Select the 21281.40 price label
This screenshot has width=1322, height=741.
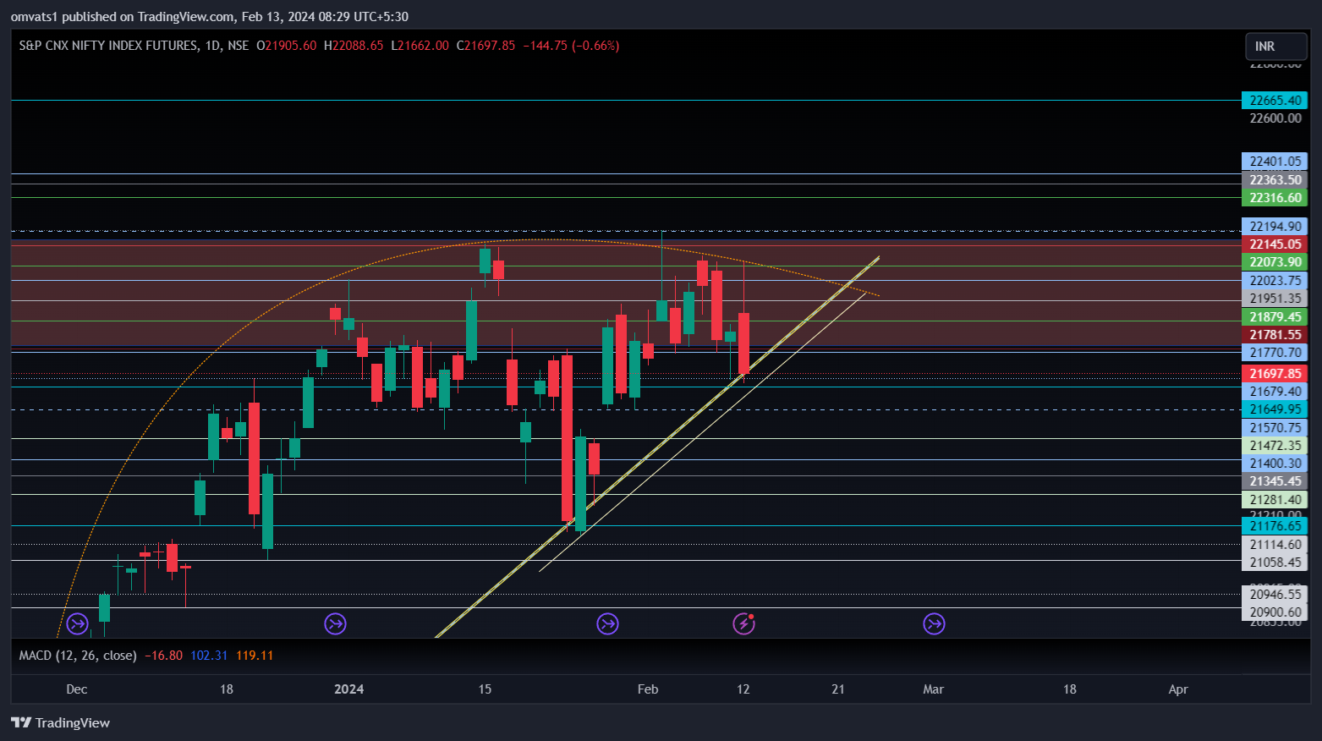[x=1274, y=500]
